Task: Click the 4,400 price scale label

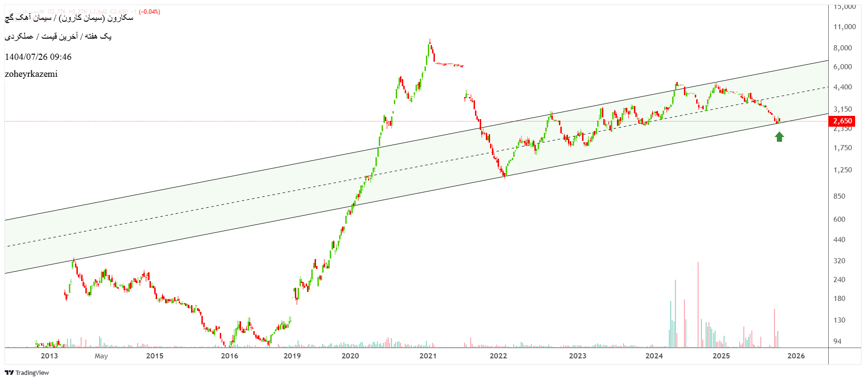Action: tap(842, 87)
